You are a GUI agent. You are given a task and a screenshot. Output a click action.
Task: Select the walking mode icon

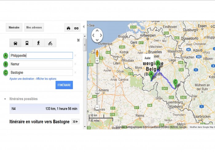pyautogui.click(x=38, y=43)
